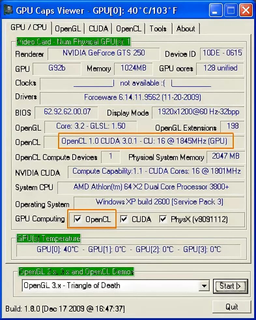The width and height of the screenshot is (256, 320).
Task: Click the 'GPU(s) Temperature' group header
Action: point(49,238)
